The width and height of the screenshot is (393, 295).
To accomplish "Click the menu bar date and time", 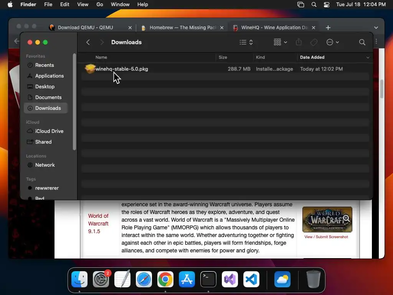I will click(x=361, y=5).
